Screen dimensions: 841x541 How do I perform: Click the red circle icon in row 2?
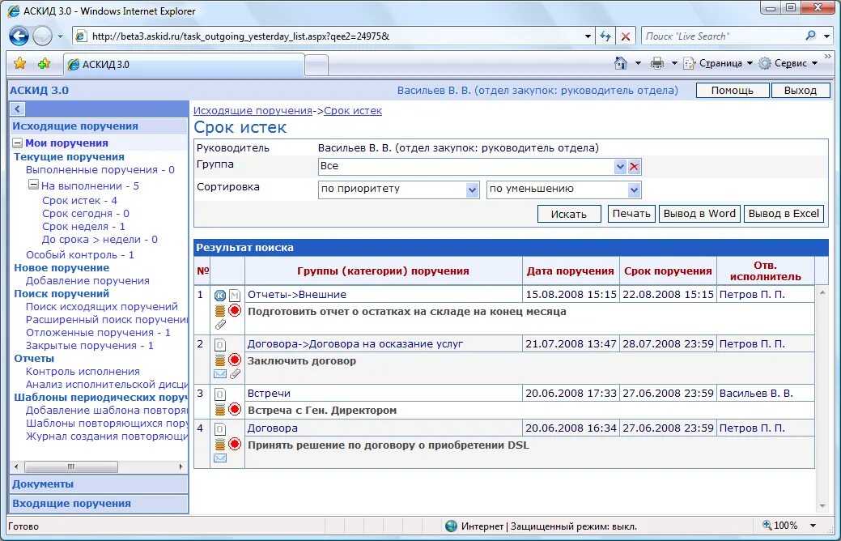[235, 359]
